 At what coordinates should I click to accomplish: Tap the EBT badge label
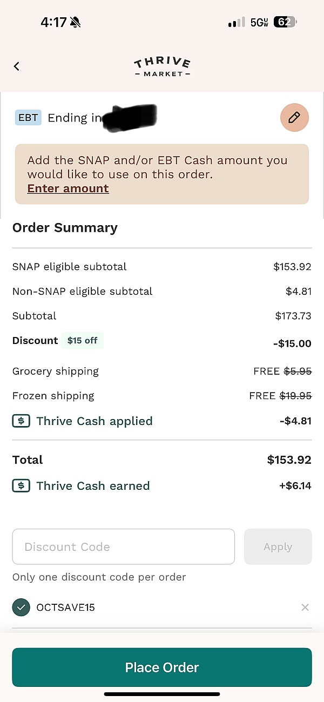pyautogui.click(x=28, y=118)
